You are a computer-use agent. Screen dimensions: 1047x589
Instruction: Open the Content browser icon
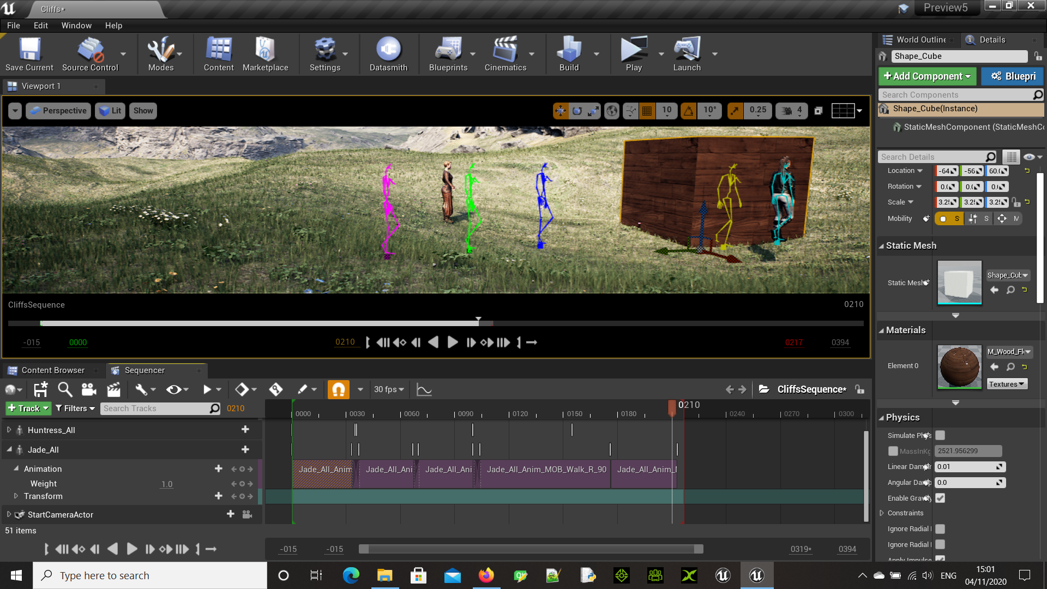coord(219,54)
